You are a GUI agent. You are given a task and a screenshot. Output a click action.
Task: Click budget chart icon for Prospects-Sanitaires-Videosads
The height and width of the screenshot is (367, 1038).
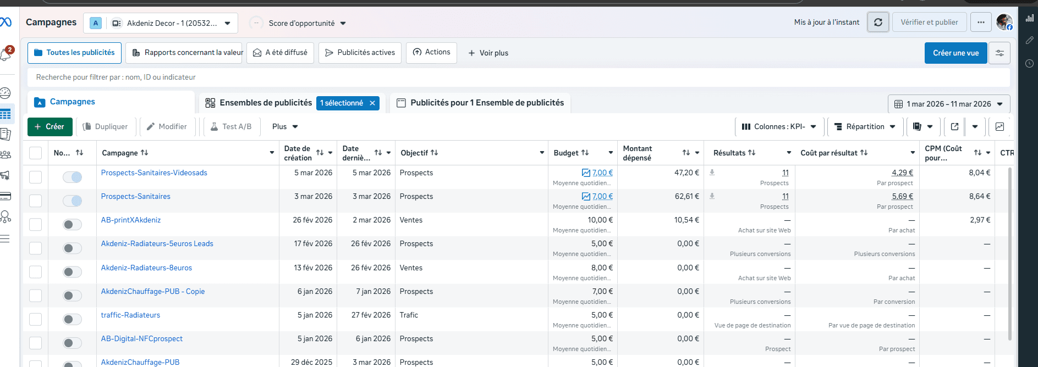[586, 173]
